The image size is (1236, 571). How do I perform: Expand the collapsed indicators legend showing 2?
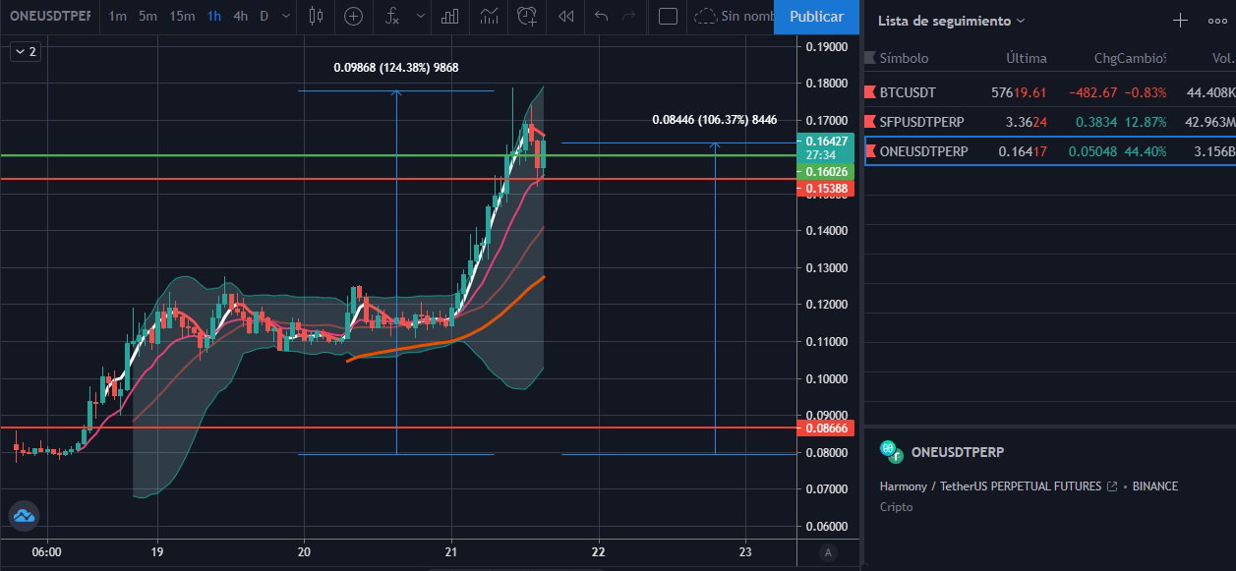(x=25, y=52)
